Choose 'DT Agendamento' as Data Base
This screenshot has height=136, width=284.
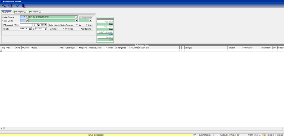click(76, 29)
